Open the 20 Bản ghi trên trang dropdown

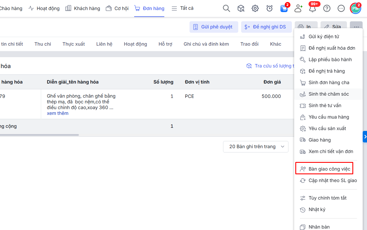tap(256, 147)
